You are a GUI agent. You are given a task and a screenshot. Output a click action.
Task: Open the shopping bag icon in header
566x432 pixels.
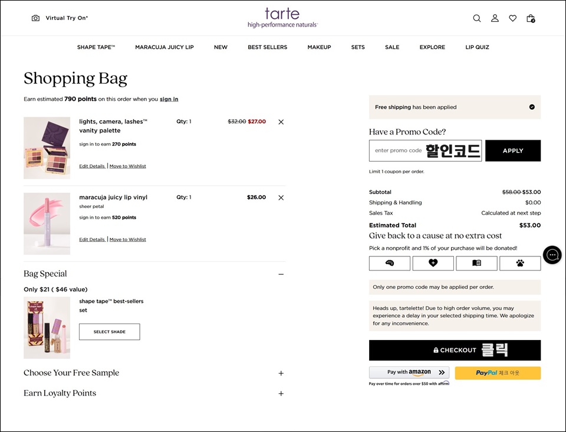[531, 18]
